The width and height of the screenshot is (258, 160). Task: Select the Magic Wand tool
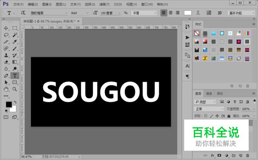click(x=15, y=35)
